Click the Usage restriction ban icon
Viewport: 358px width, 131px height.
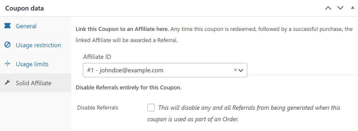click(7, 45)
